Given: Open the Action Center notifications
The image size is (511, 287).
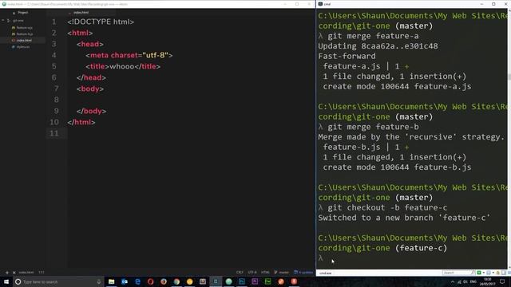Looking at the screenshot, I should (502, 281).
